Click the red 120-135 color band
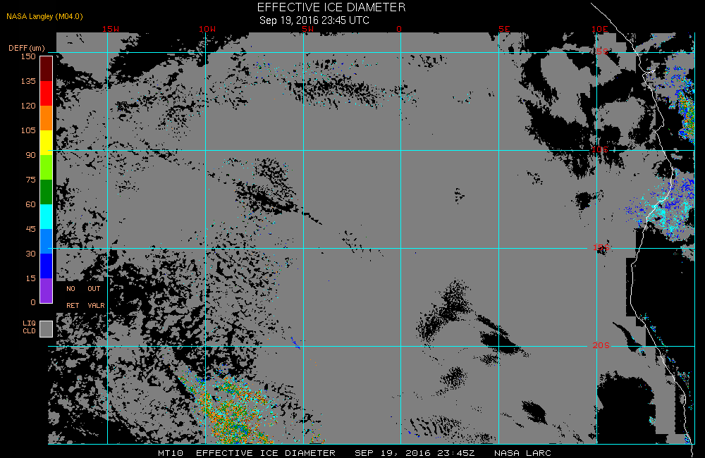705x458 pixels. (x=47, y=93)
